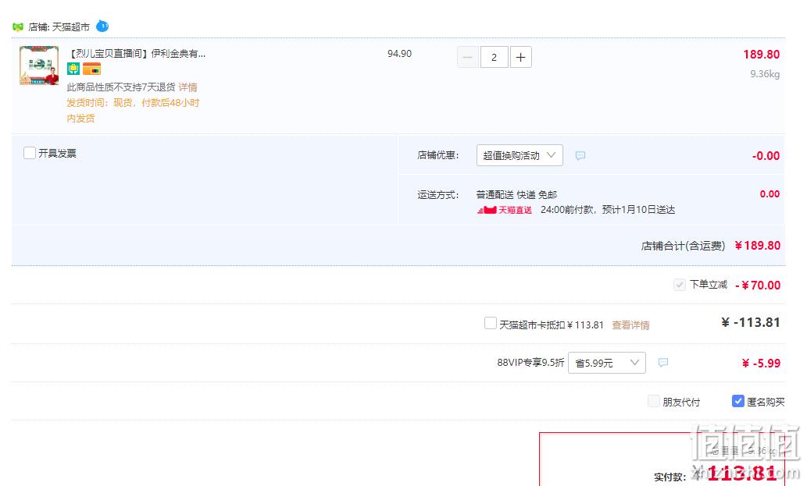Click message icon next to store discount
The image size is (807, 486).
click(580, 156)
